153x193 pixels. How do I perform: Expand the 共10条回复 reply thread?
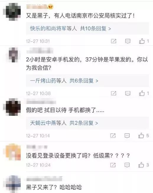(95, 29)
